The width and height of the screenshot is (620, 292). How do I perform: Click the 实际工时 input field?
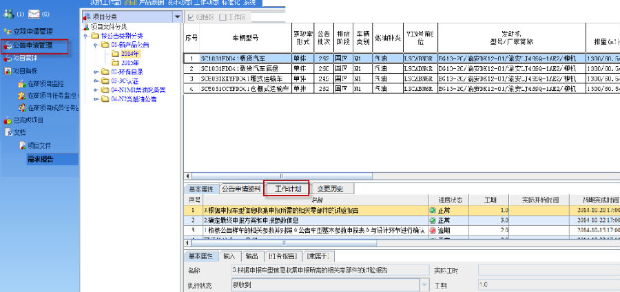tap(549, 271)
